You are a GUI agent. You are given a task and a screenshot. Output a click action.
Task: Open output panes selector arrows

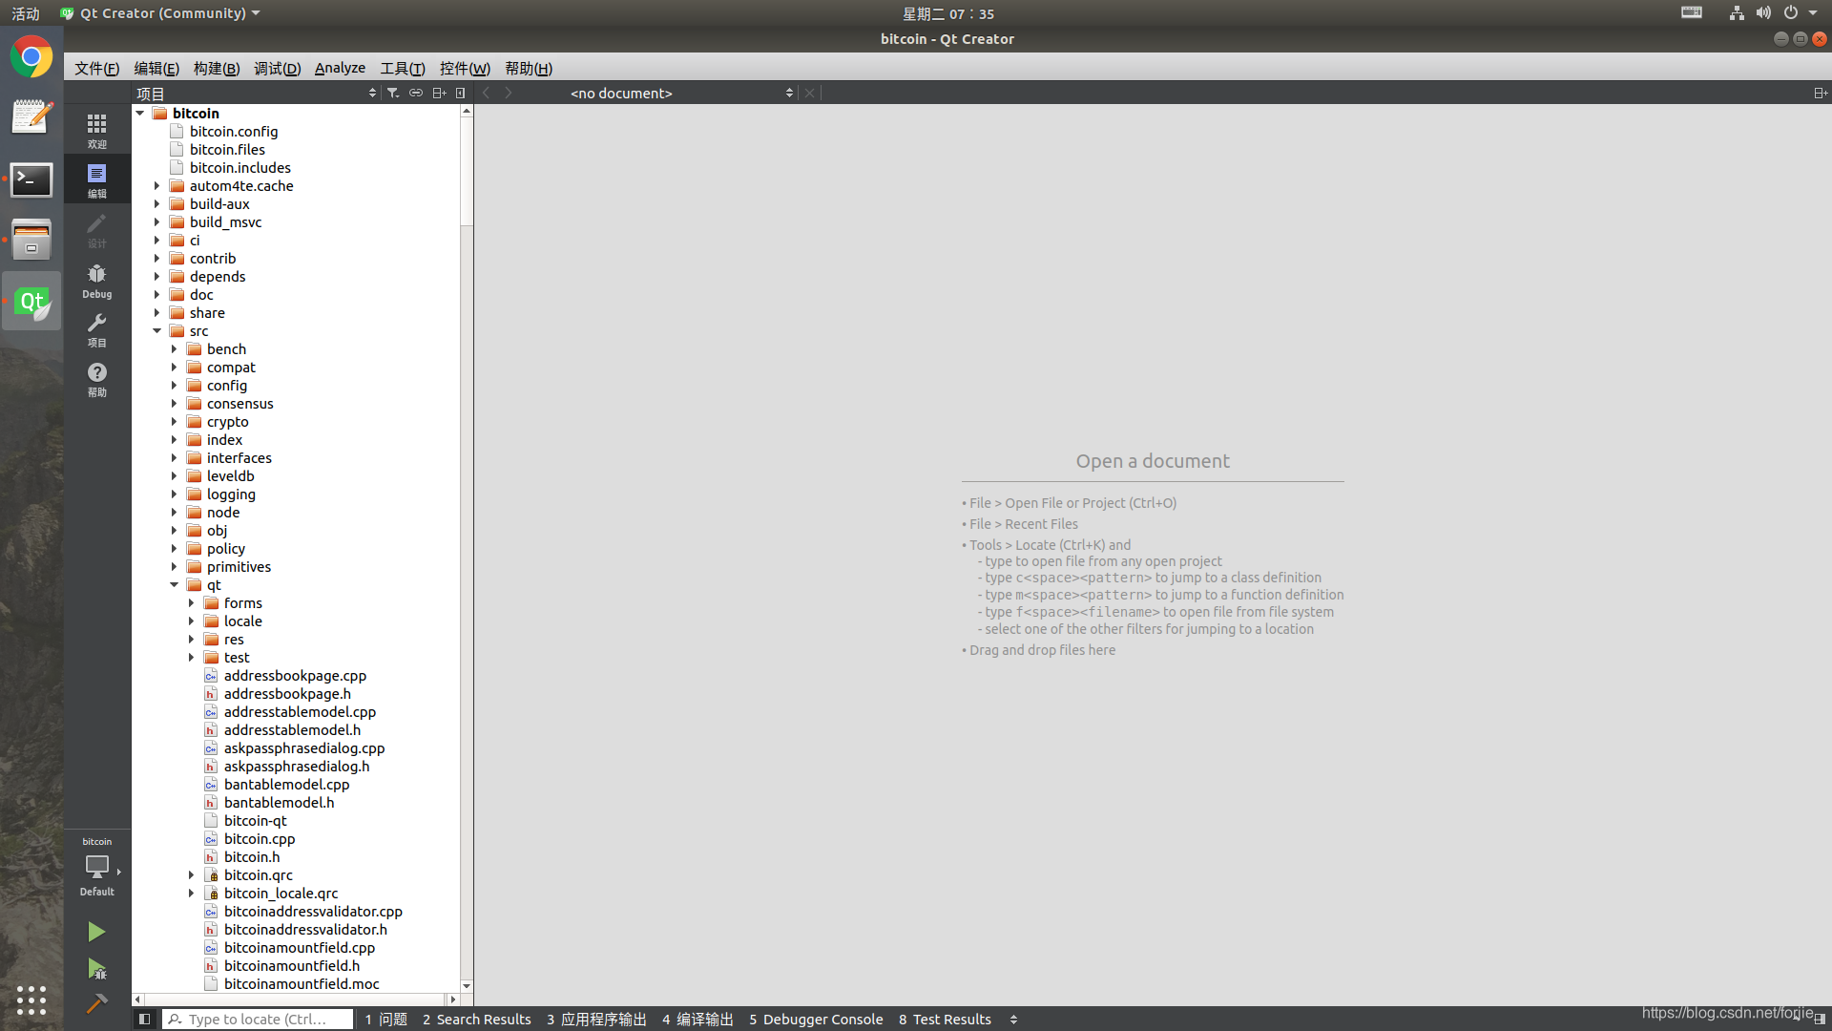point(1013,1019)
